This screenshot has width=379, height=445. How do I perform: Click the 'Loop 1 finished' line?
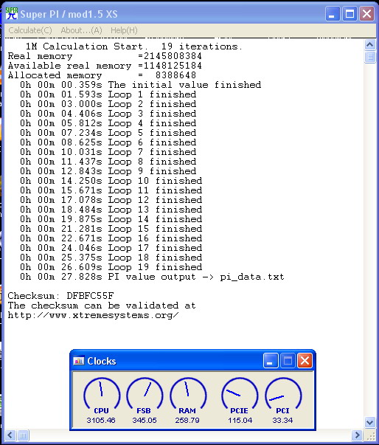(x=108, y=94)
